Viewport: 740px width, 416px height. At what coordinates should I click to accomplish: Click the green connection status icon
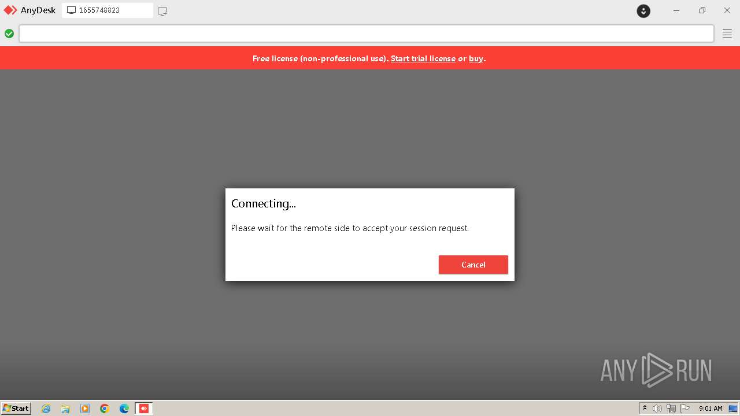click(x=9, y=34)
